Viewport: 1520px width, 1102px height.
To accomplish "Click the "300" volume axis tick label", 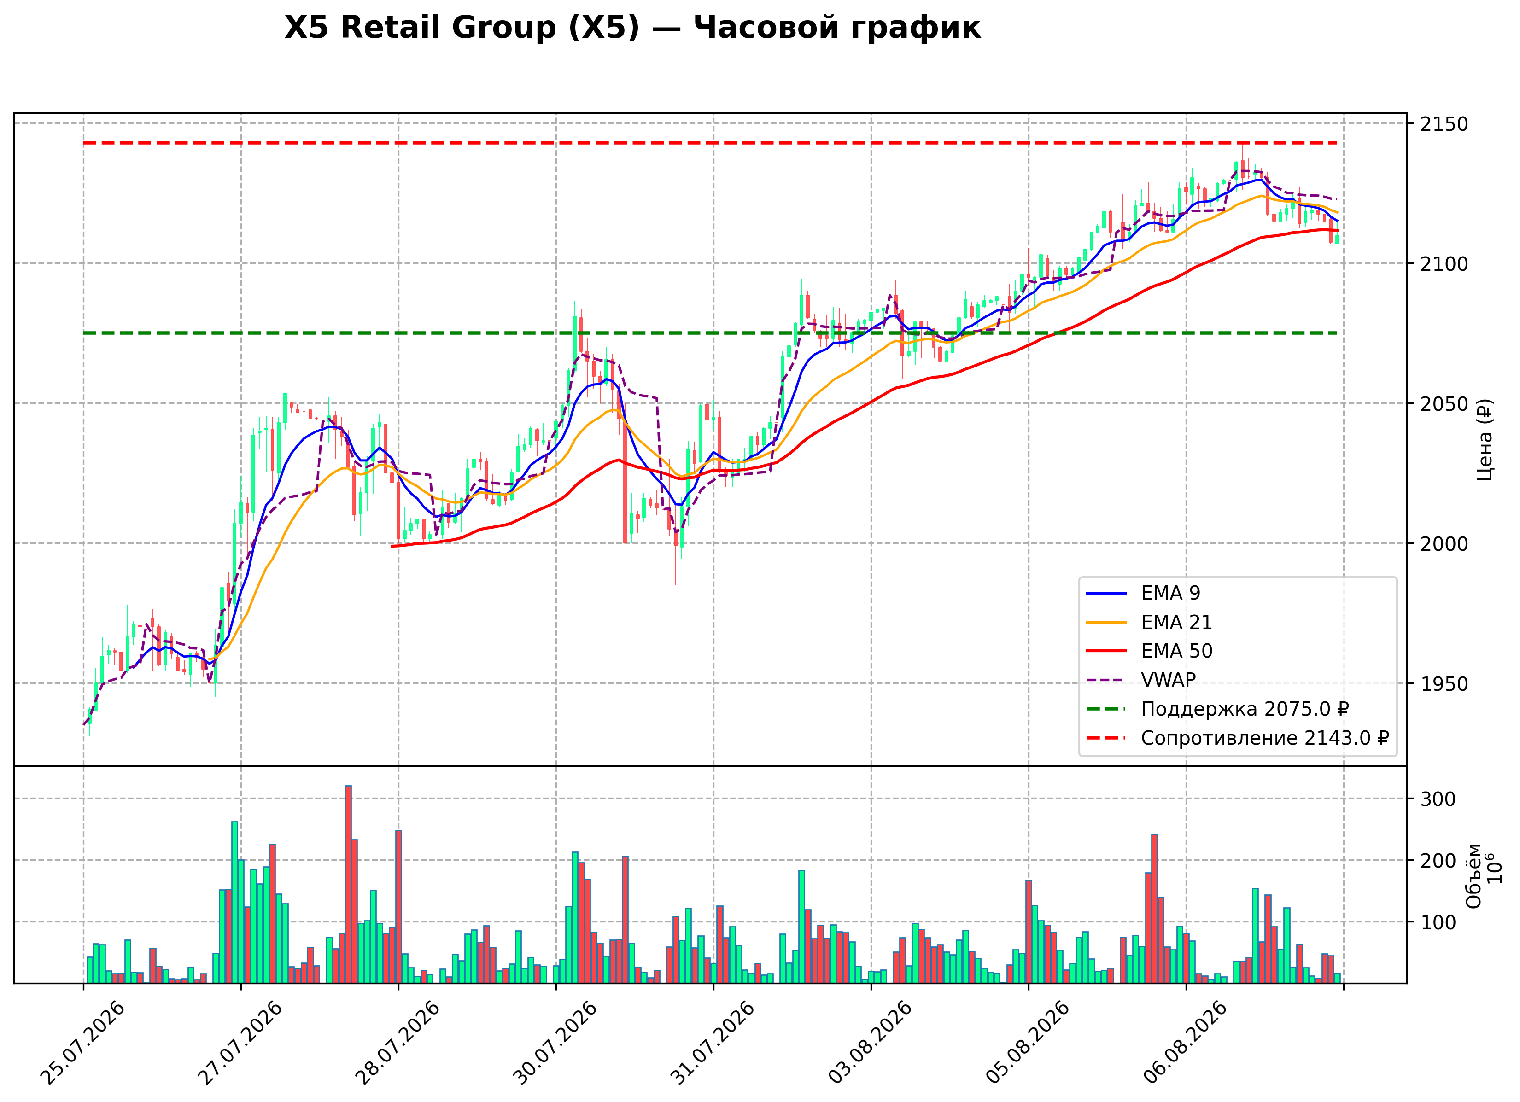I will (x=1438, y=799).
